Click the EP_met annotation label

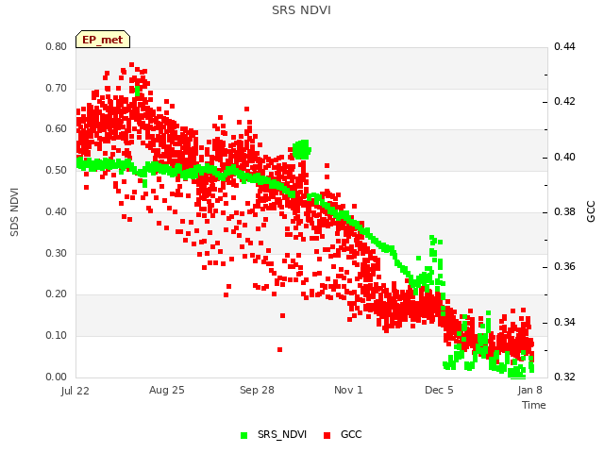point(103,40)
